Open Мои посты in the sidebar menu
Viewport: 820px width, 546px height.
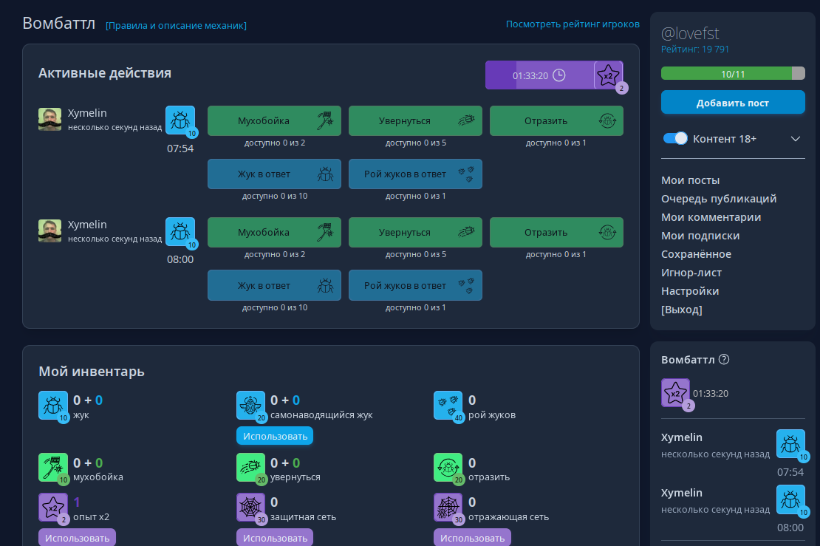tap(690, 180)
